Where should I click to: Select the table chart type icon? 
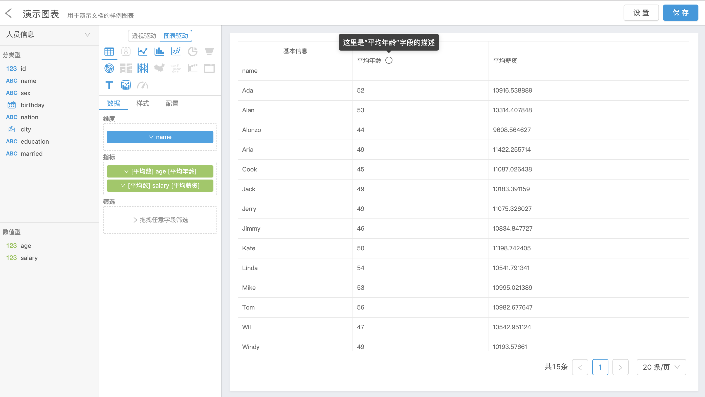pos(109,51)
